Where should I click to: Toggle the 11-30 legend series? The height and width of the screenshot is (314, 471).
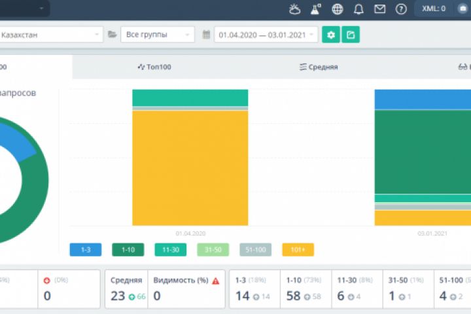[171, 250]
